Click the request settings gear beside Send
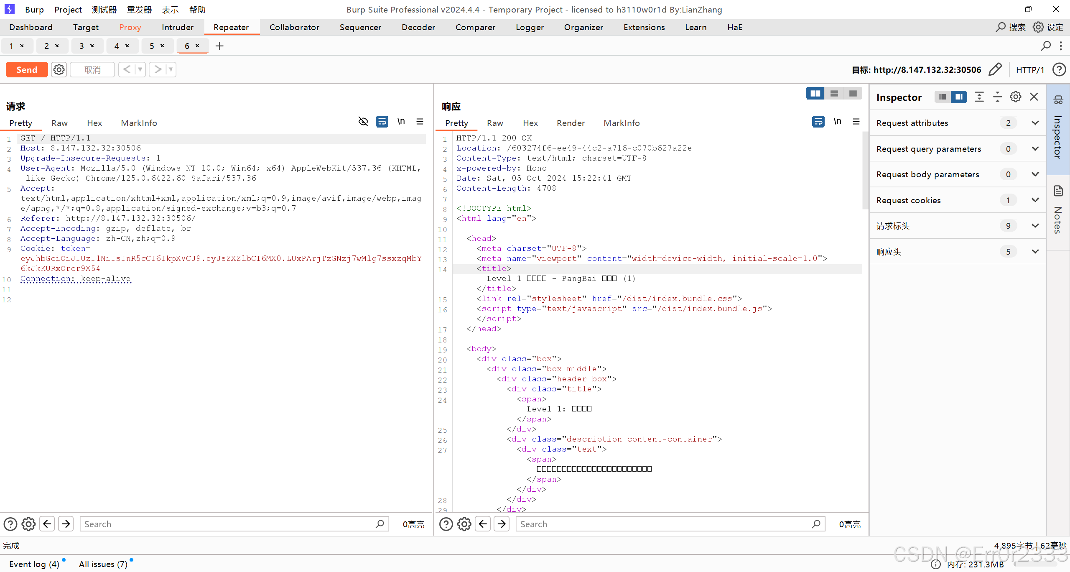Viewport: 1070px width, 572px height. click(x=59, y=70)
